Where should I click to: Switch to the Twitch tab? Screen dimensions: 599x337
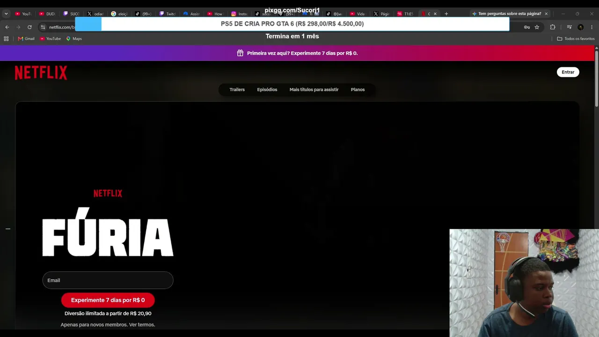click(168, 14)
